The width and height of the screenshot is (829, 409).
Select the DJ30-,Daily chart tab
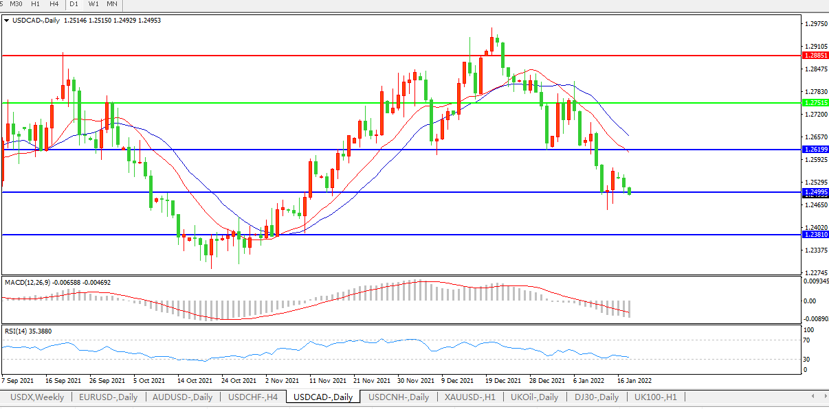[595, 397]
